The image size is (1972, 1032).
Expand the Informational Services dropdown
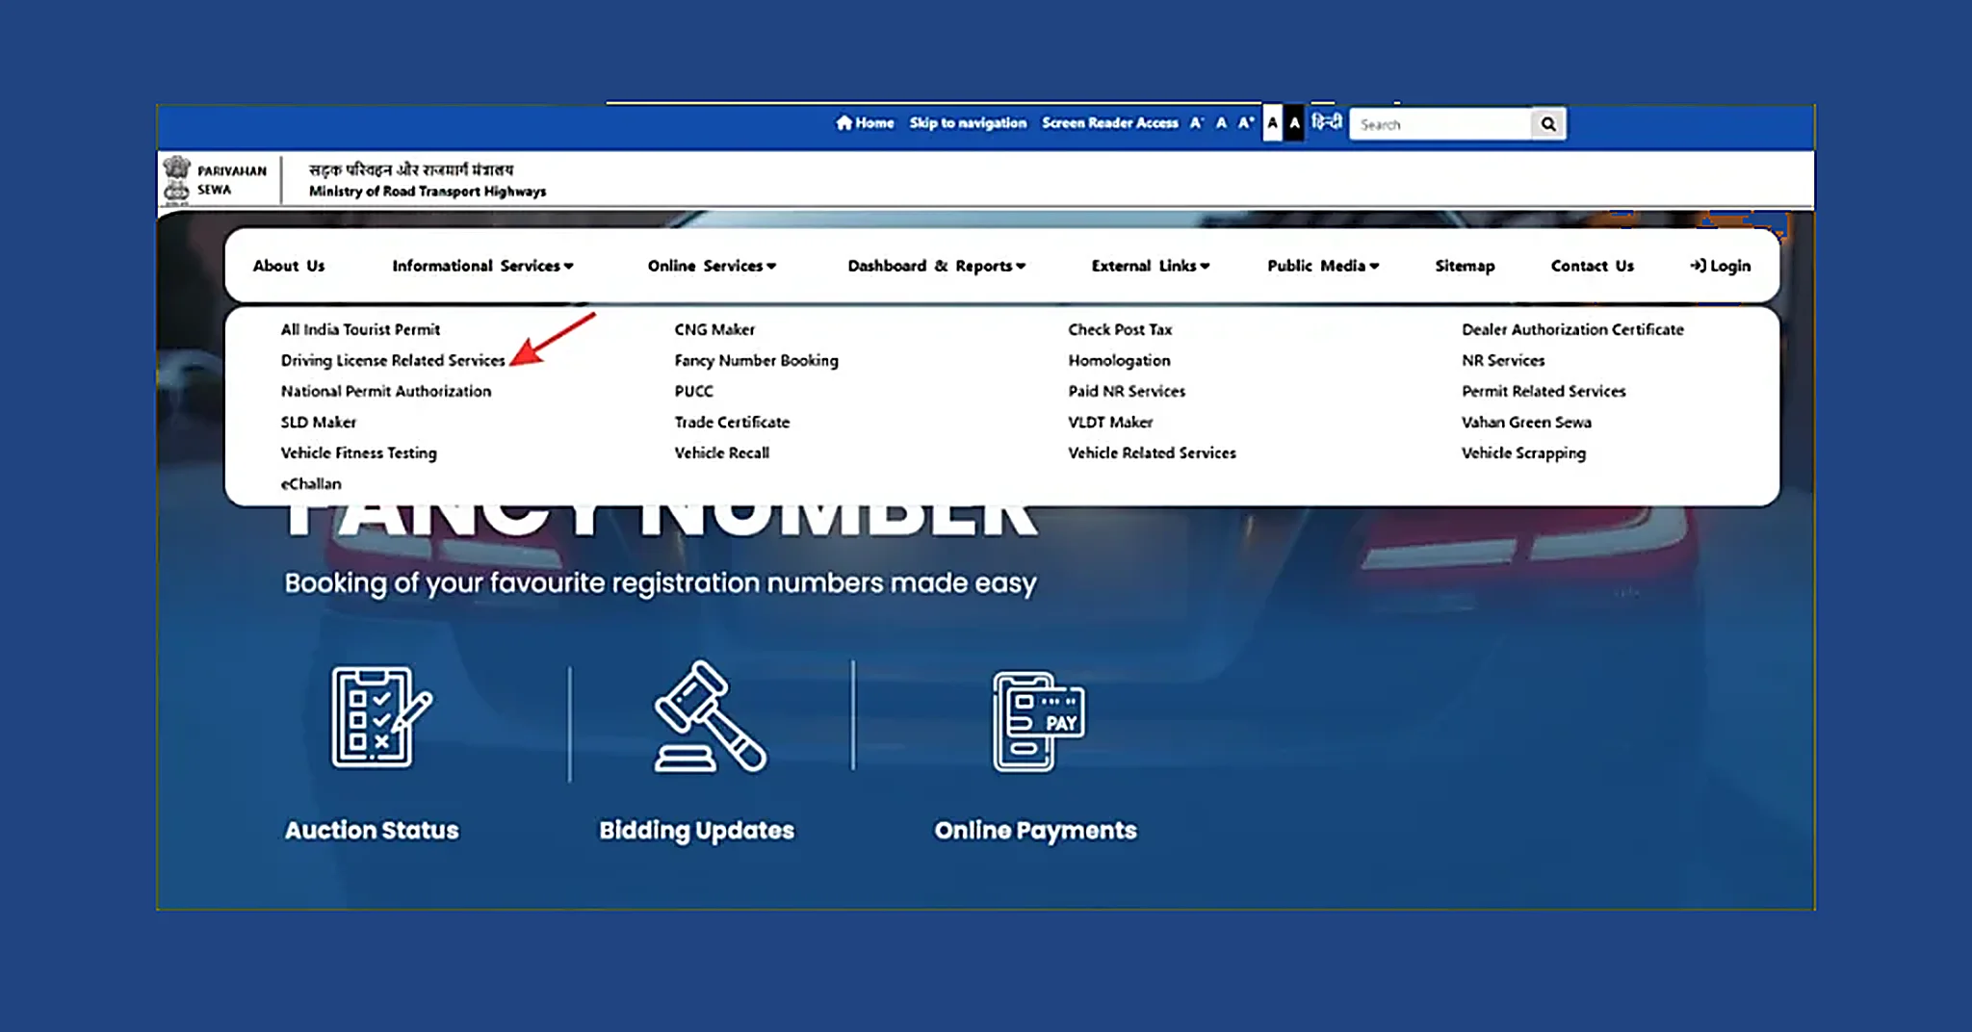point(481,266)
